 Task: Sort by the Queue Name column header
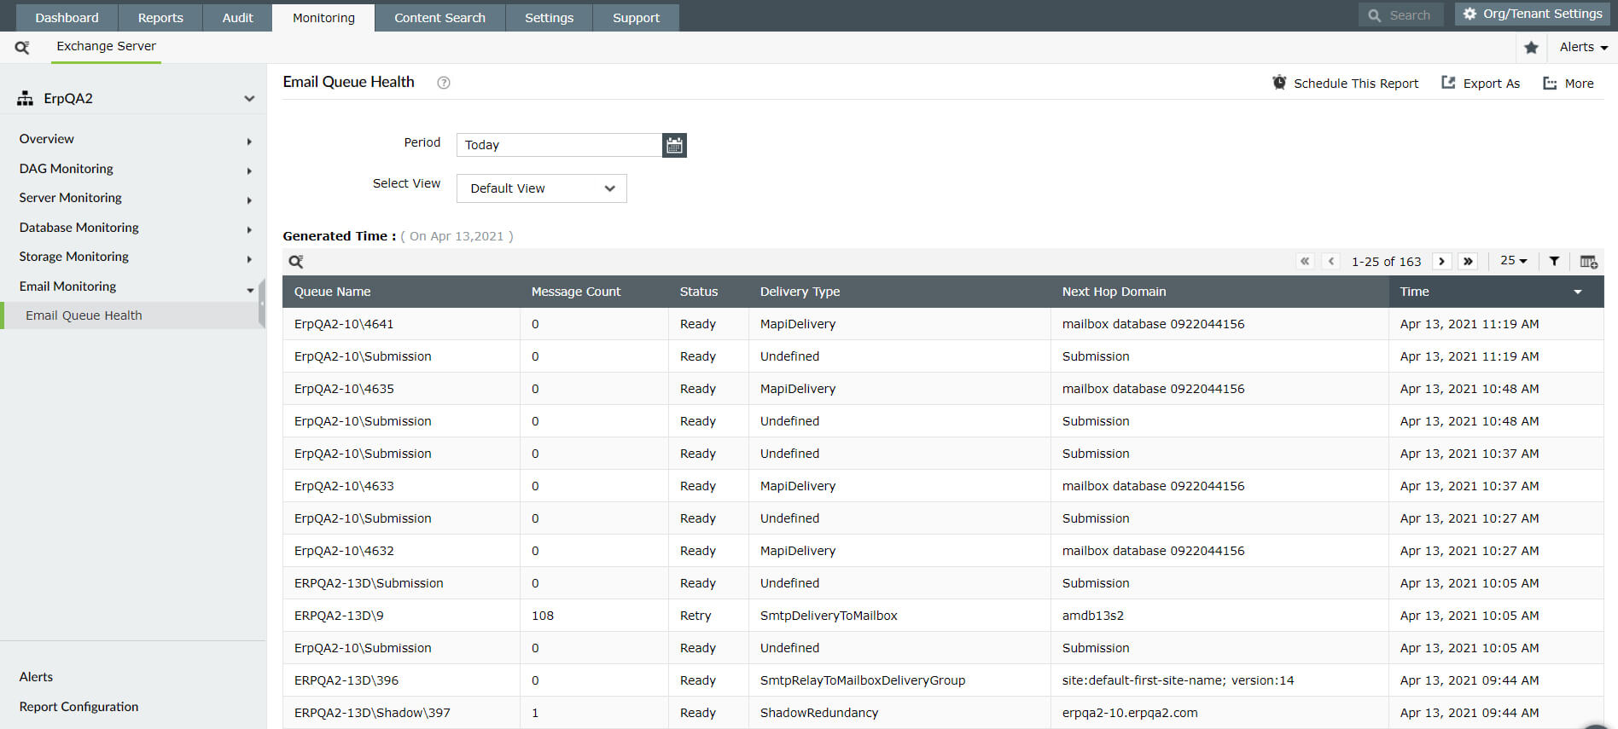[x=332, y=292]
